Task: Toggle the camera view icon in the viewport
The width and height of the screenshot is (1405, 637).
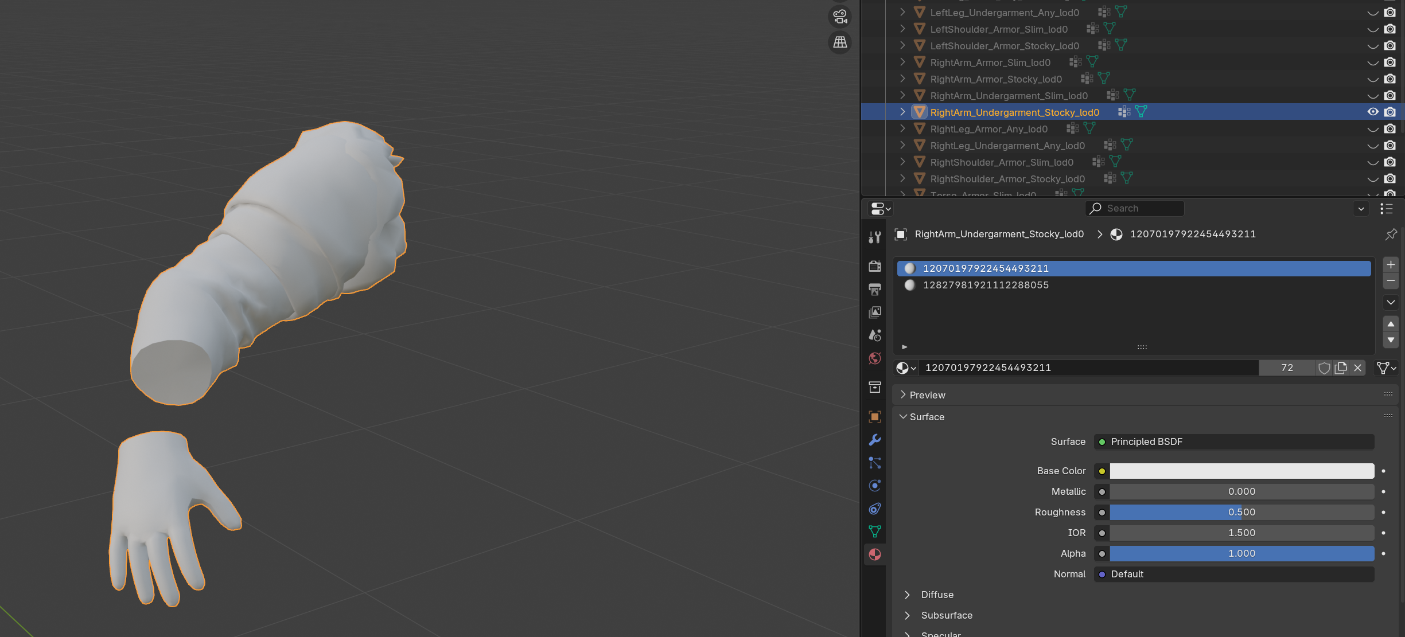Action: click(840, 17)
